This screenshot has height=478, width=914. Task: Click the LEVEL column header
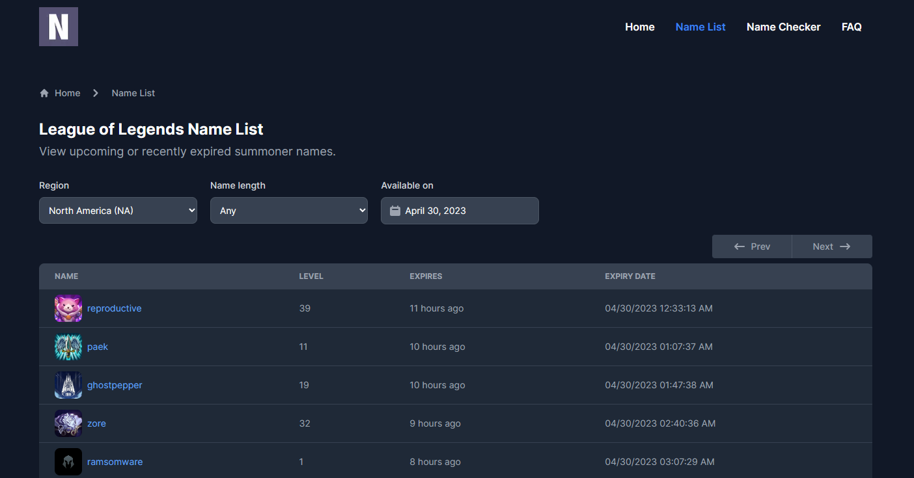coord(311,276)
